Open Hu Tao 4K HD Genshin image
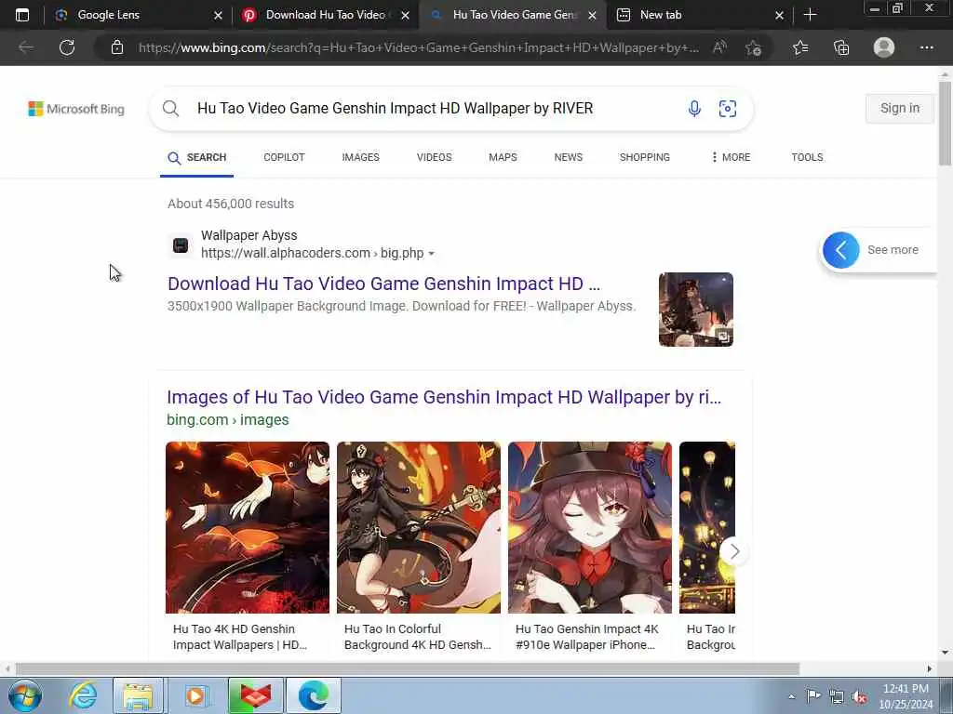Screen dimensions: 953x714 248,527
